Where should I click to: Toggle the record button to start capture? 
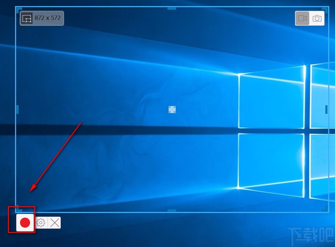[x=24, y=223]
